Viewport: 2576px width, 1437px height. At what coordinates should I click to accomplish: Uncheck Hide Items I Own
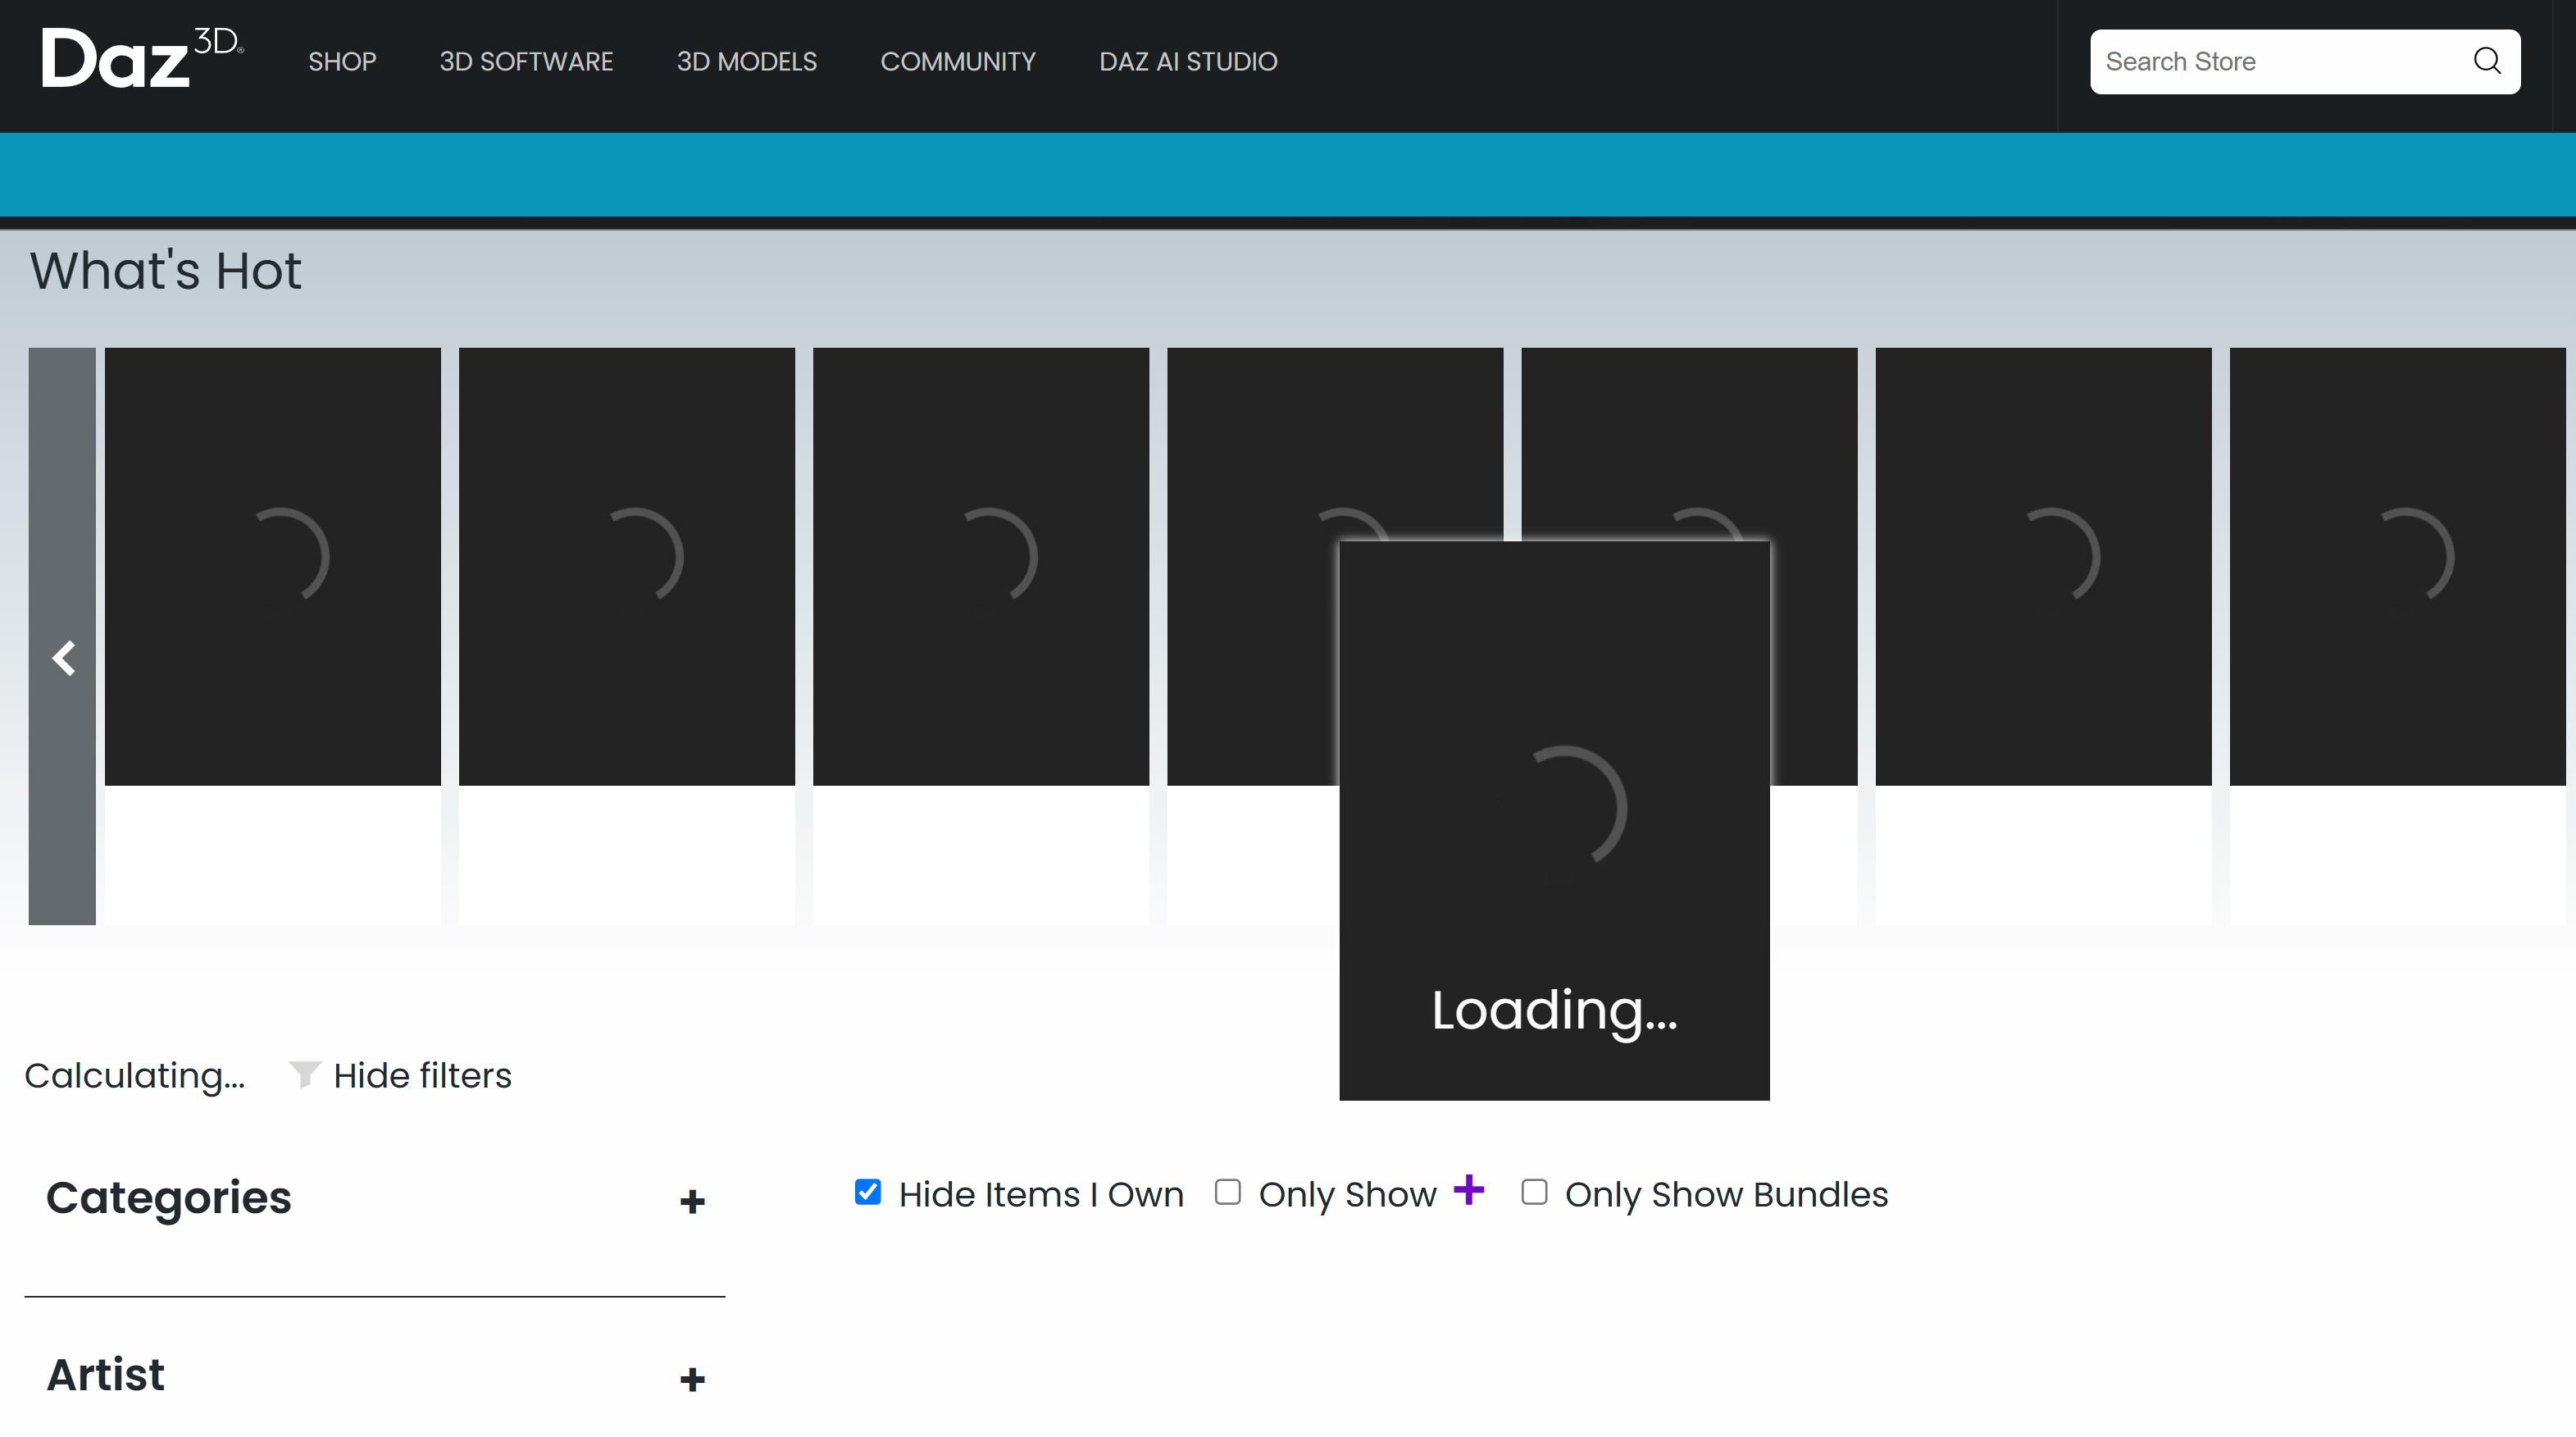point(867,1192)
